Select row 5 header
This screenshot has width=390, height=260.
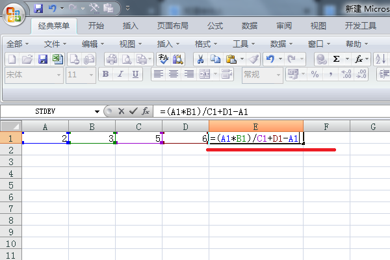(10, 185)
